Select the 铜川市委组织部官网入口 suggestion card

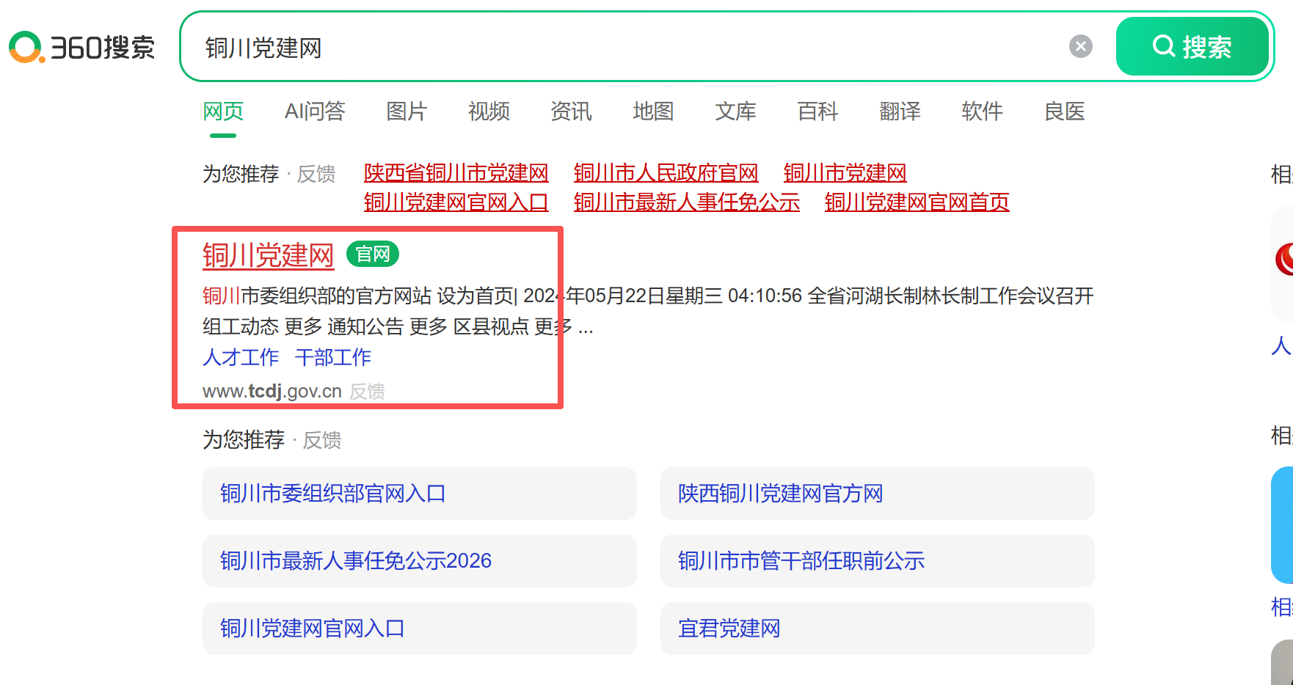(x=420, y=494)
